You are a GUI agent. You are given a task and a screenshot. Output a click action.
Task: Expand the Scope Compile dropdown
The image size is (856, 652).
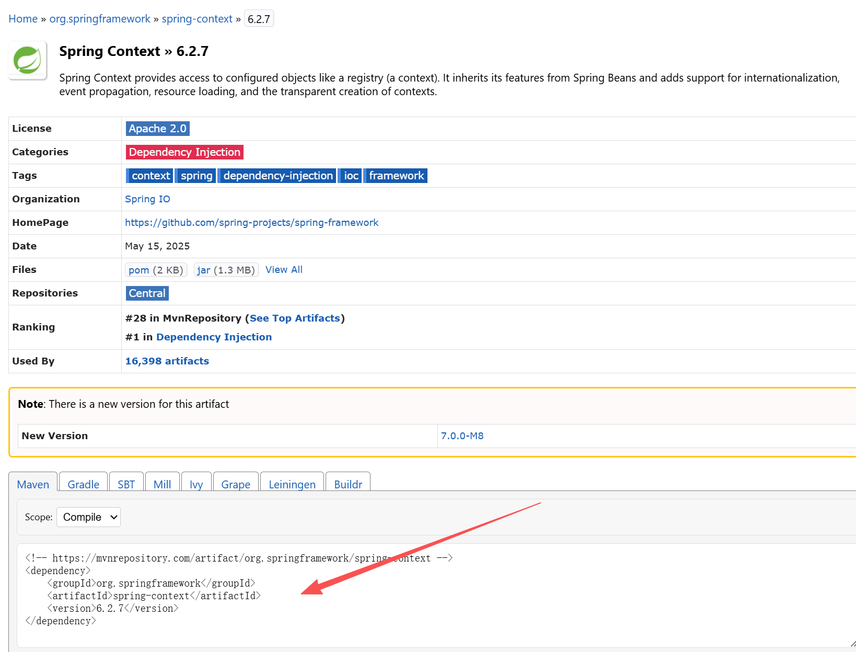(x=88, y=517)
